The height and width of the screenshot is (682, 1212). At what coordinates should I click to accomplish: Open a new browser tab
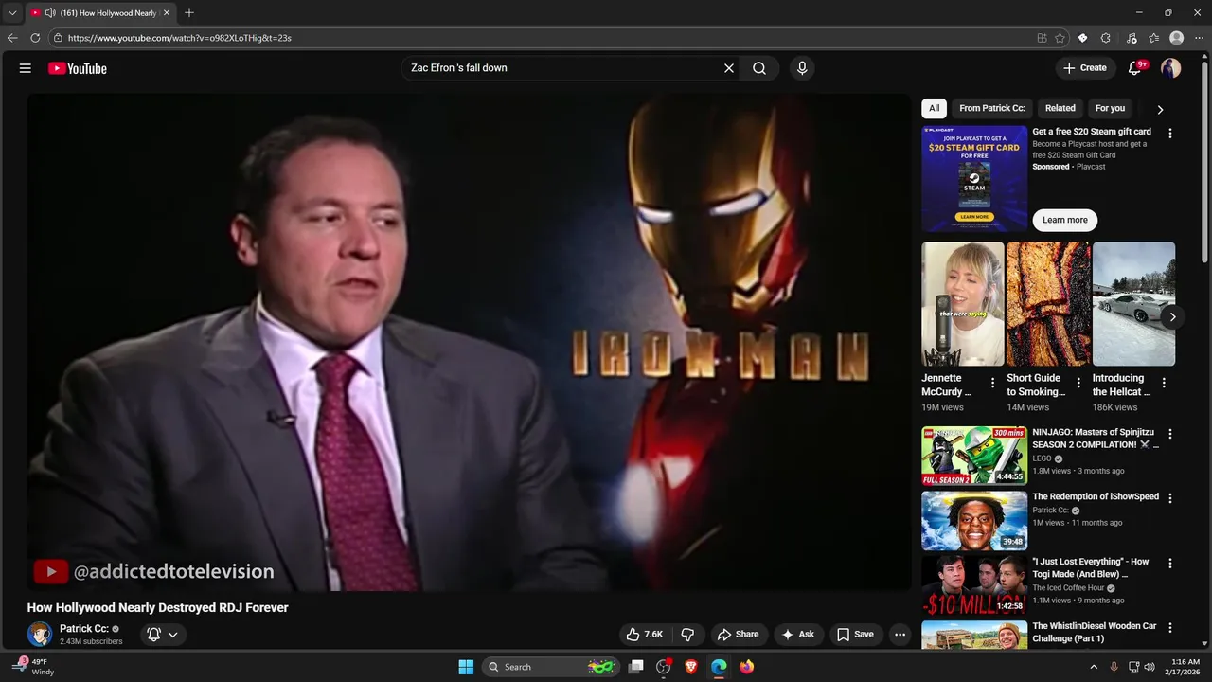pos(189,12)
